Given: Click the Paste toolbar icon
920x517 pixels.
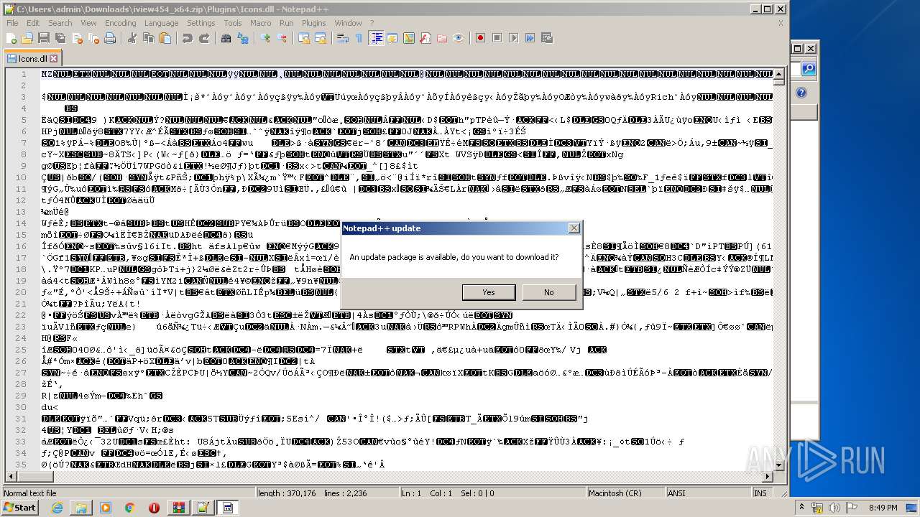Looking at the screenshot, I should 165,38.
